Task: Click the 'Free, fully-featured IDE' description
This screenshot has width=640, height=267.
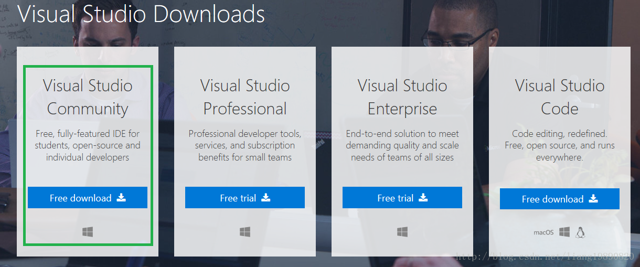Action: [x=88, y=145]
